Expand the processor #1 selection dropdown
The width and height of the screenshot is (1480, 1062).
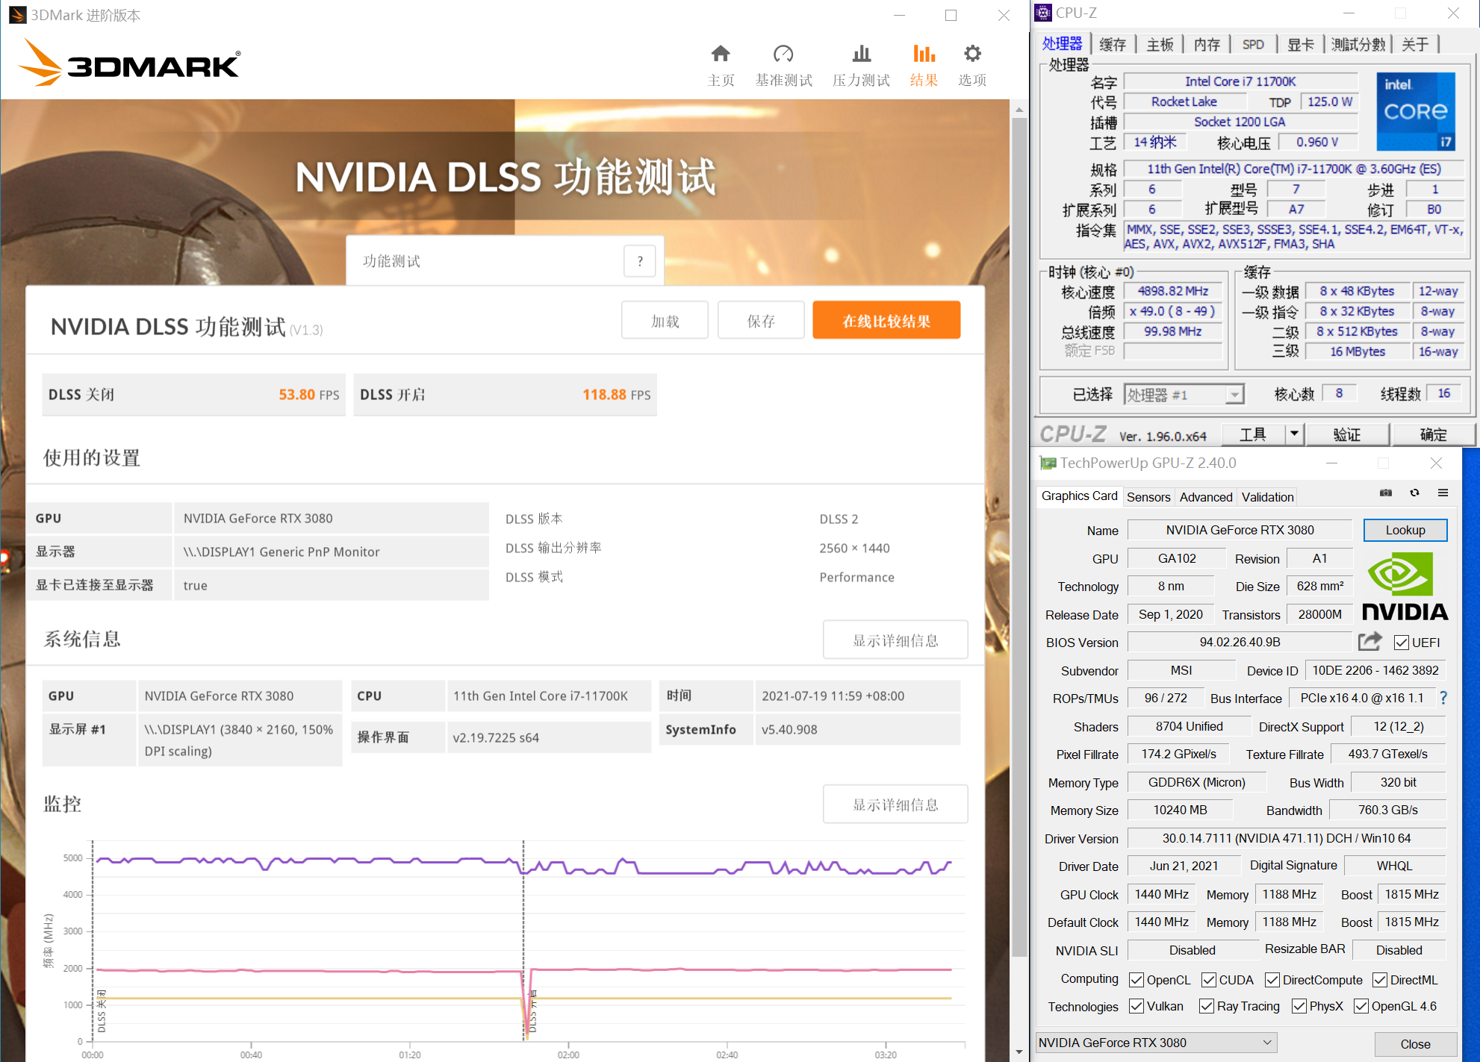point(1234,395)
